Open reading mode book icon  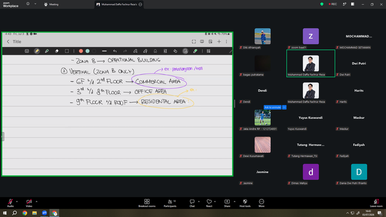(x=202, y=42)
